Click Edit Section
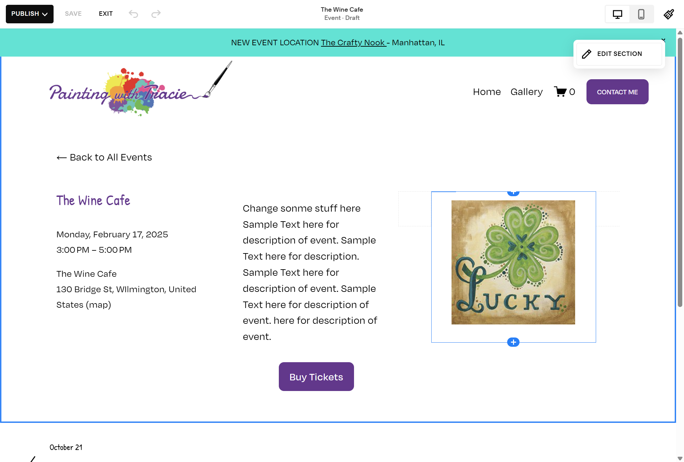Screen dimensions: 684x462 click(619, 54)
